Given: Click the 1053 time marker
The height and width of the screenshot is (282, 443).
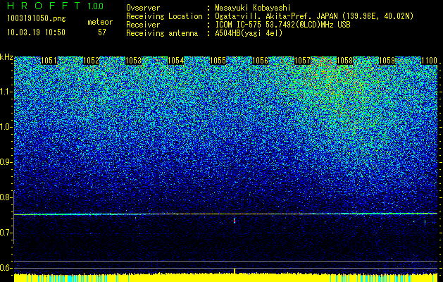Looking at the screenshot, I should 133,61.
